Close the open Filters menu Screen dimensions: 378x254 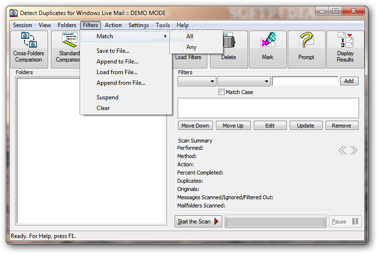click(x=90, y=25)
